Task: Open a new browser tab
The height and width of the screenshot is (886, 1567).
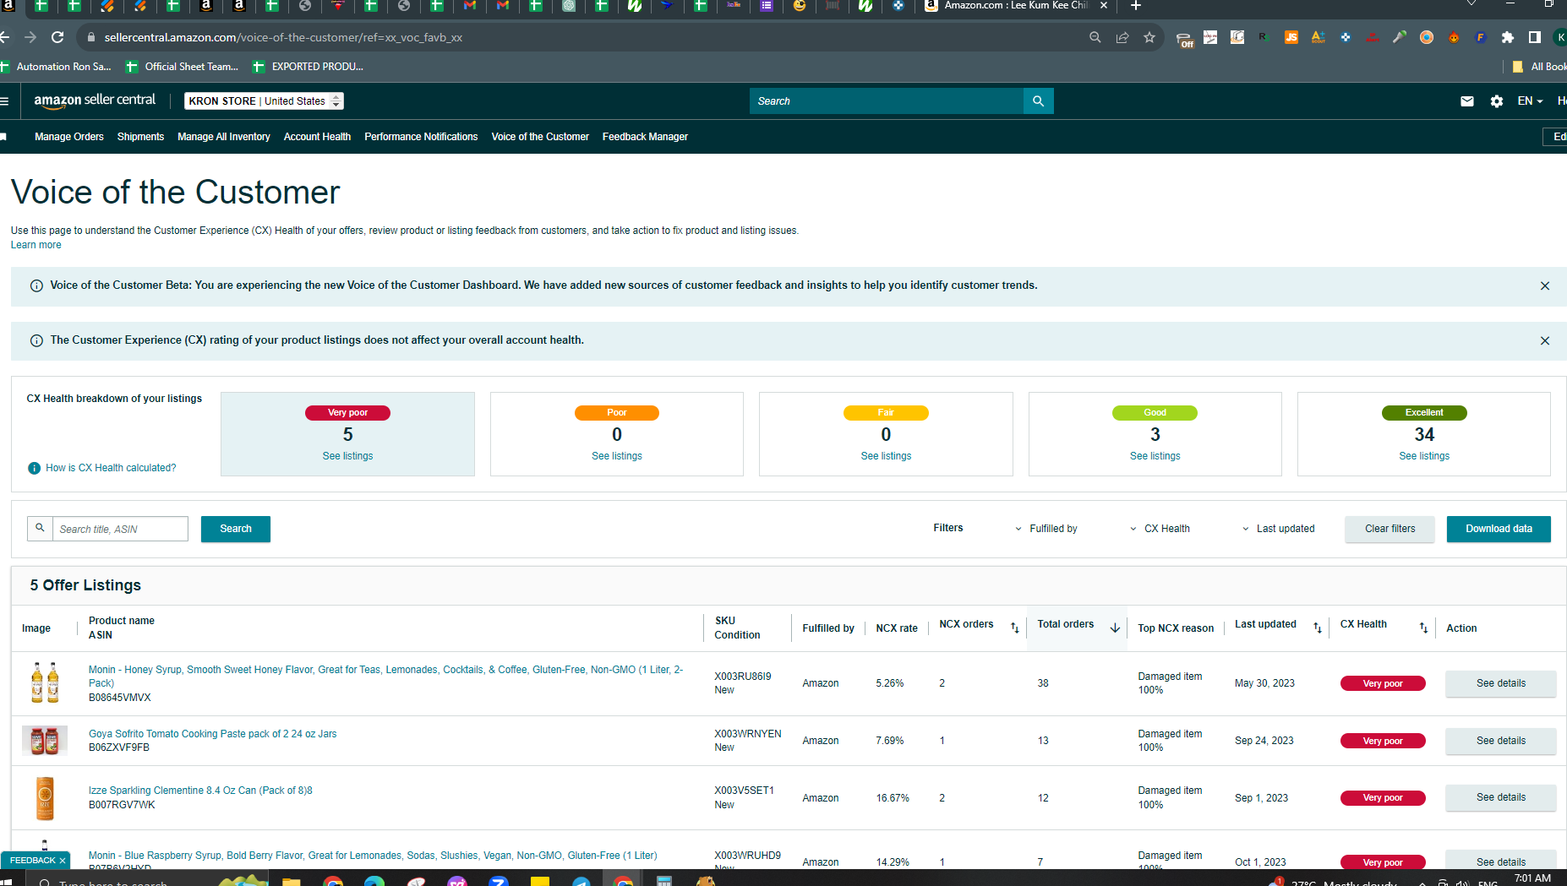Action: [x=1136, y=6]
